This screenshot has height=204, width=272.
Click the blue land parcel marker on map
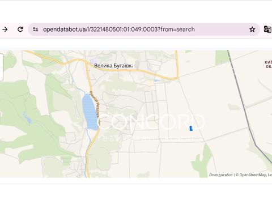[191, 129]
